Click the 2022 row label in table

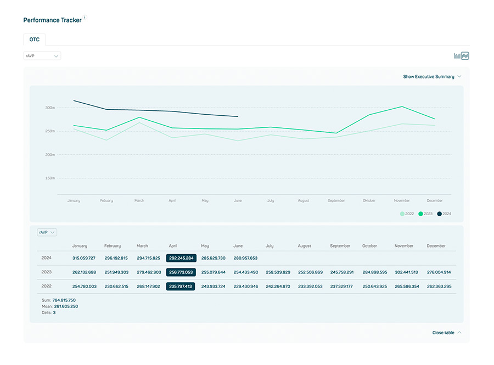(46, 287)
